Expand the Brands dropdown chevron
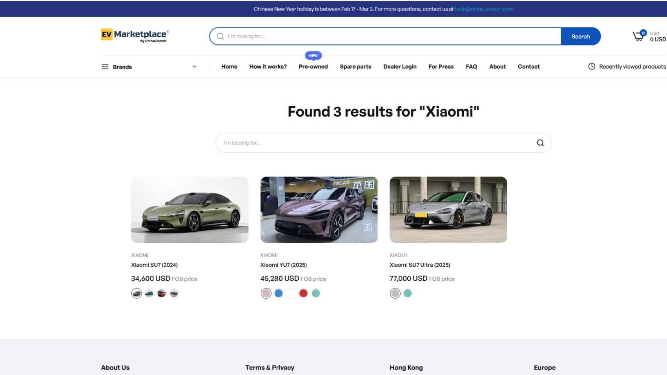 click(x=194, y=67)
